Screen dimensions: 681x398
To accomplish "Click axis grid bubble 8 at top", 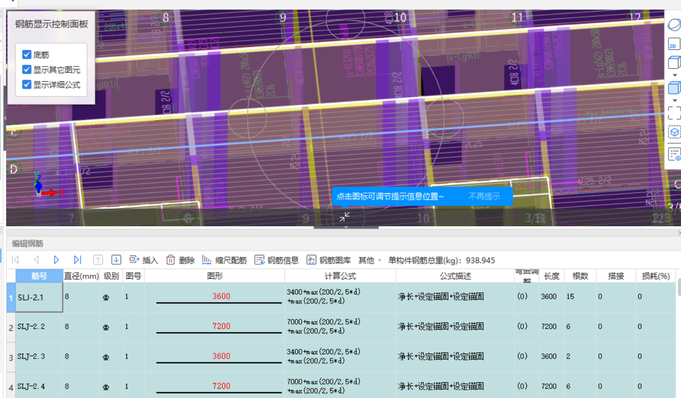I will pos(166,17).
